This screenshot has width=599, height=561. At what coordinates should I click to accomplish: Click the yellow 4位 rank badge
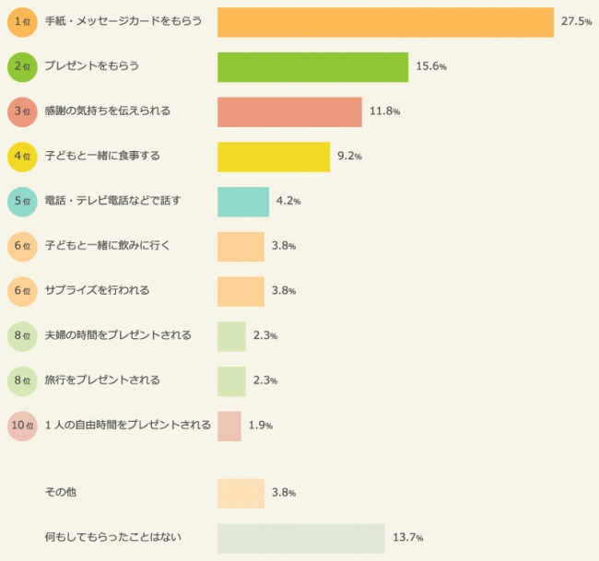point(22,157)
